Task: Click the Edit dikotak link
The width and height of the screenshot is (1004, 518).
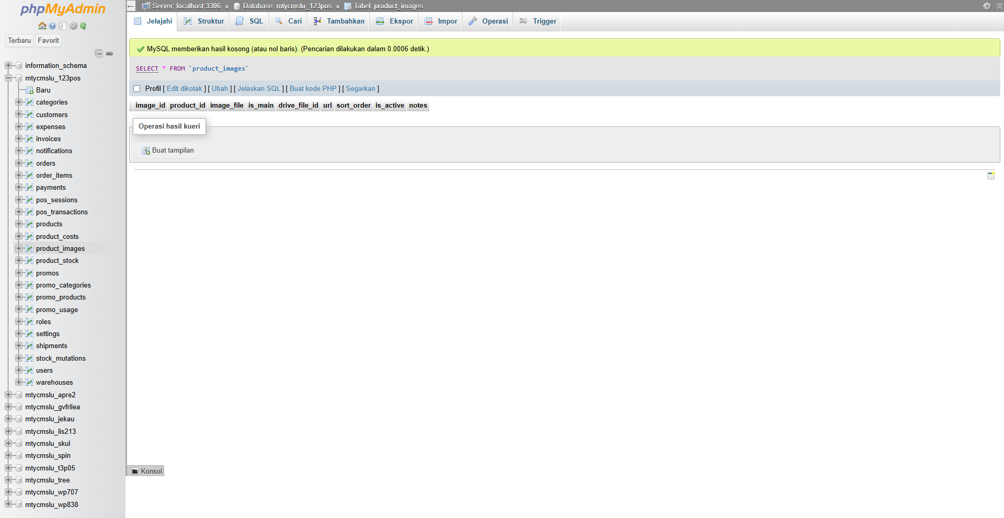Action: (184, 89)
